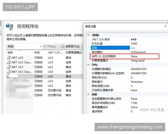Click the 启用 32 位应用程序 property
168x134 pixels.
pyautogui.click(x=104, y=56)
